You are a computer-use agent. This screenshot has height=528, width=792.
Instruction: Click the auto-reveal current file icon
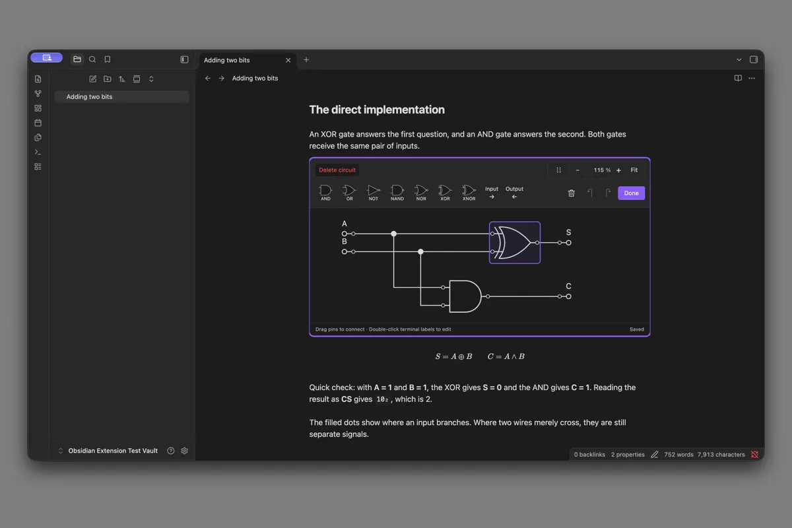pyautogui.click(x=137, y=79)
